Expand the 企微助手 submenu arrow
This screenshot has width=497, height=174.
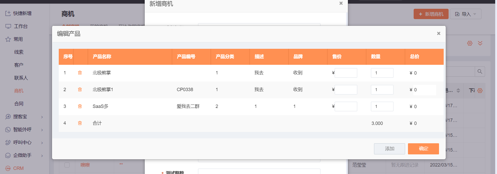[42, 156]
